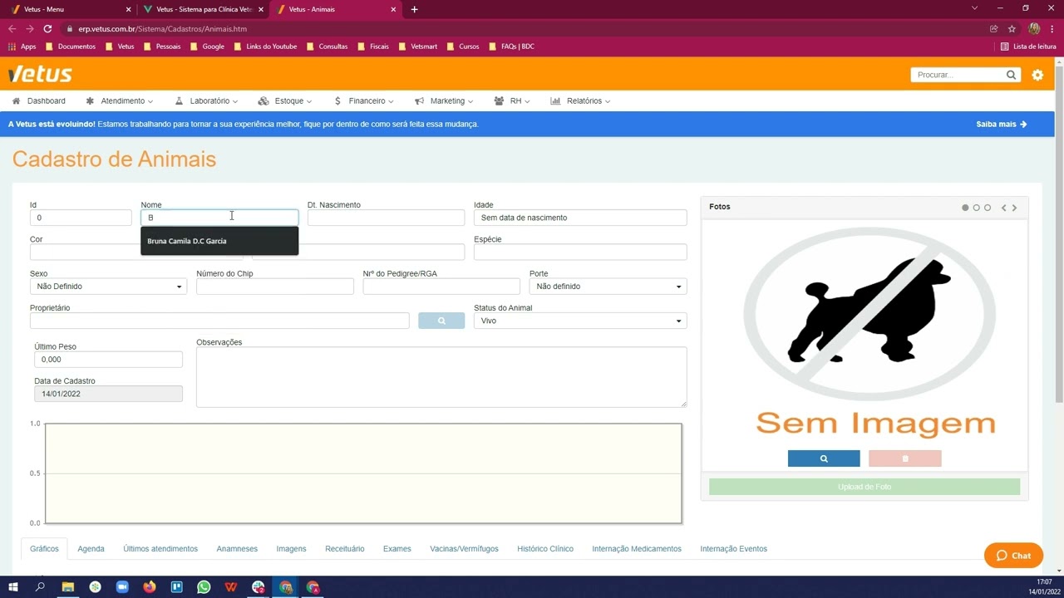Click the Saiba mais link
The width and height of the screenshot is (1064, 598).
[x=1001, y=125]
